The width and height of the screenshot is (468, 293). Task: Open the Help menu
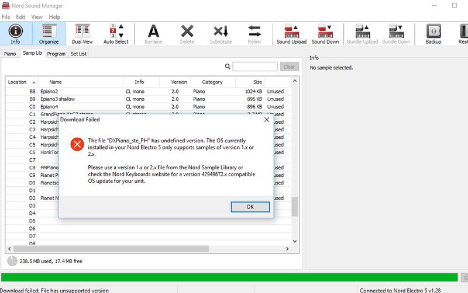tap(54, 17)
